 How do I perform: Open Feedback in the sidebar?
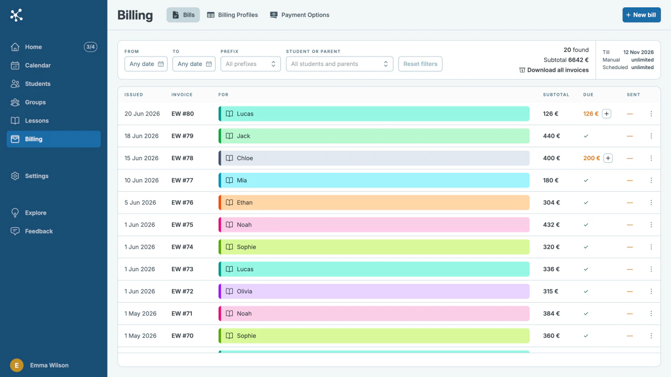53,231
